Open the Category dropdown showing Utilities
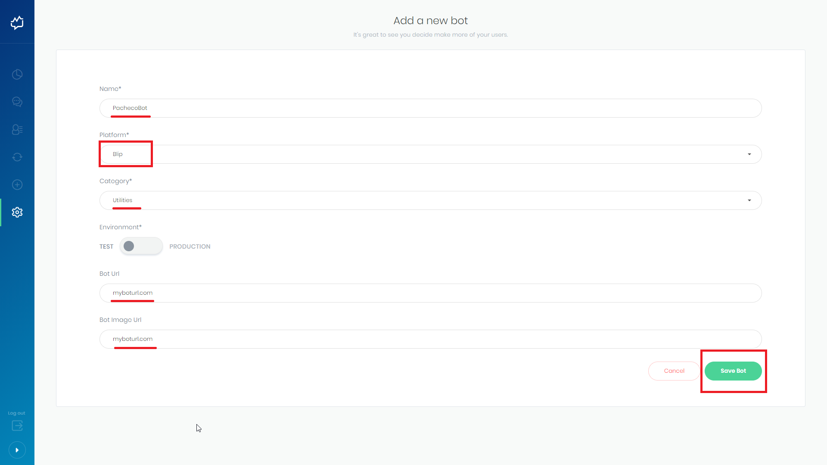827x465 pixels. click(431, 200)
